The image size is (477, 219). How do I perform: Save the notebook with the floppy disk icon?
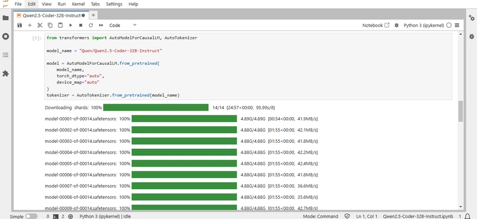(20, 25)
